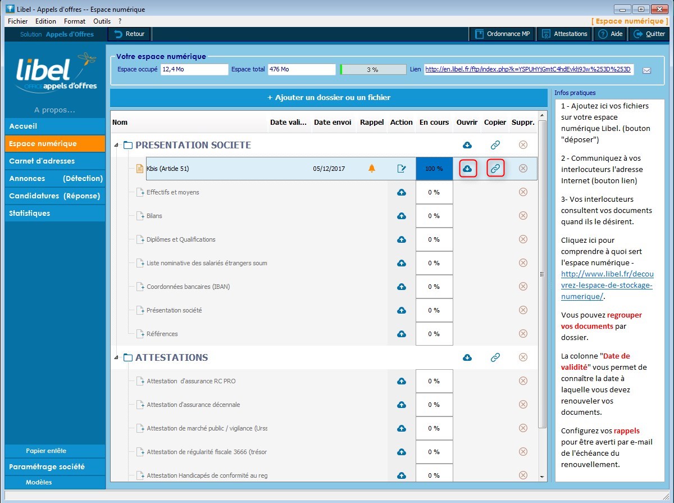This screenshot has width=674, height=503.
Task: Open the Outils menu
Action: point(102,21)
